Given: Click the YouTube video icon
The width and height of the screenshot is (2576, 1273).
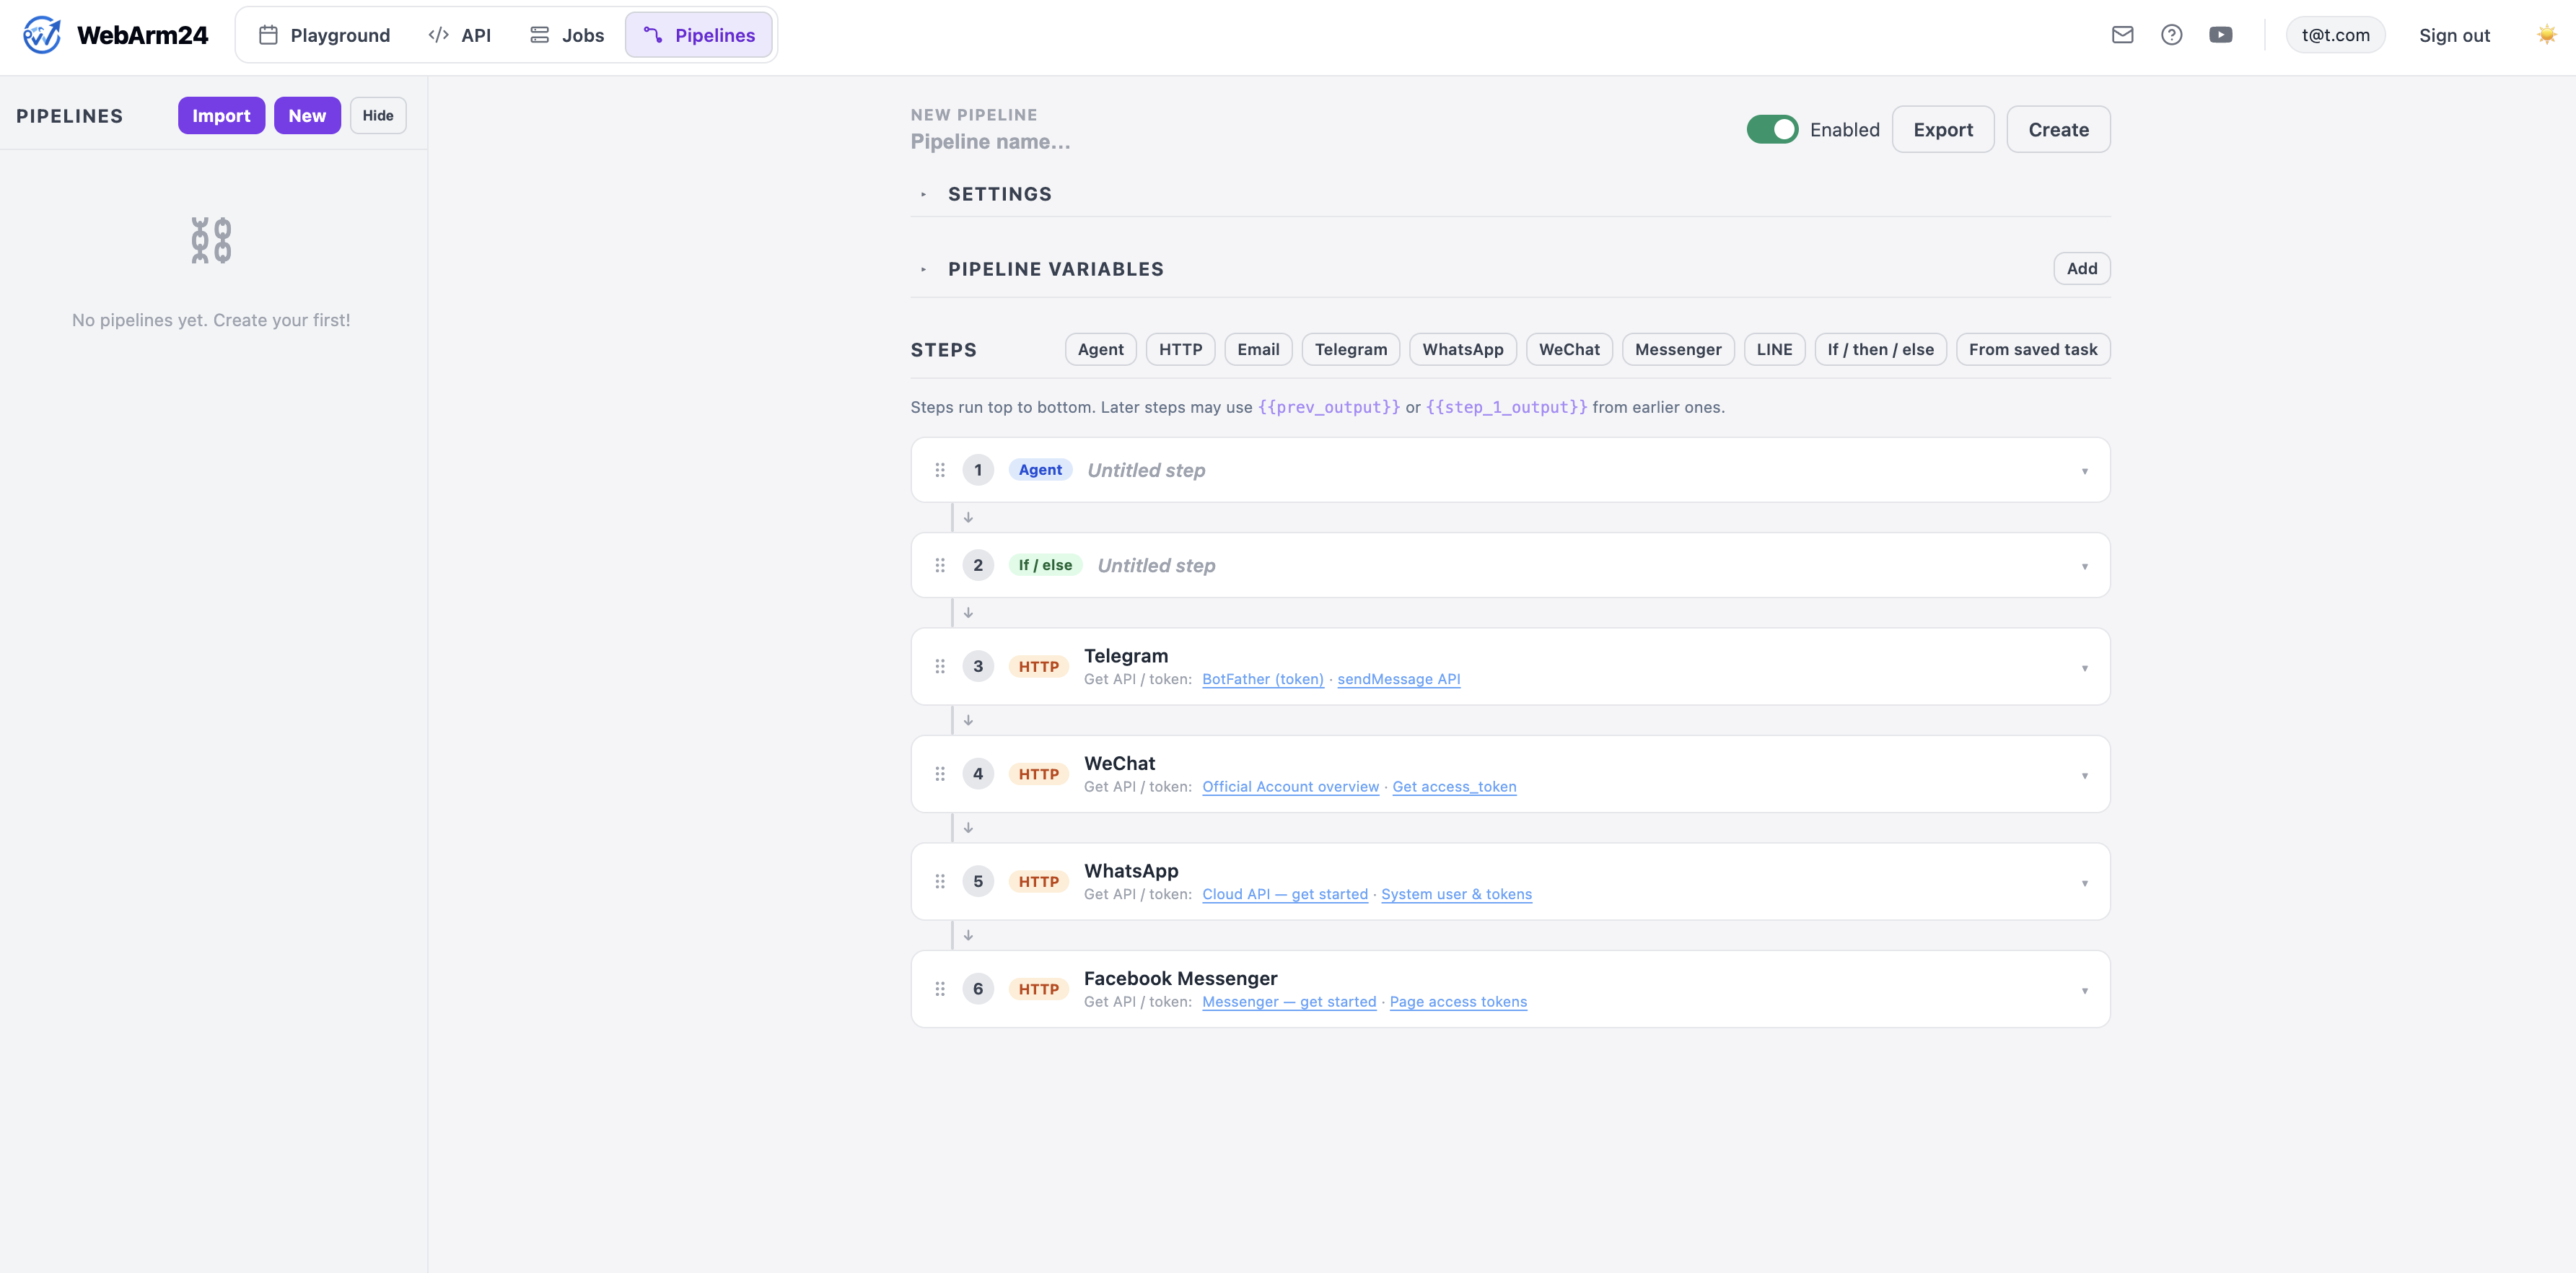Looking at the screenshot, I should (2220, 35).
